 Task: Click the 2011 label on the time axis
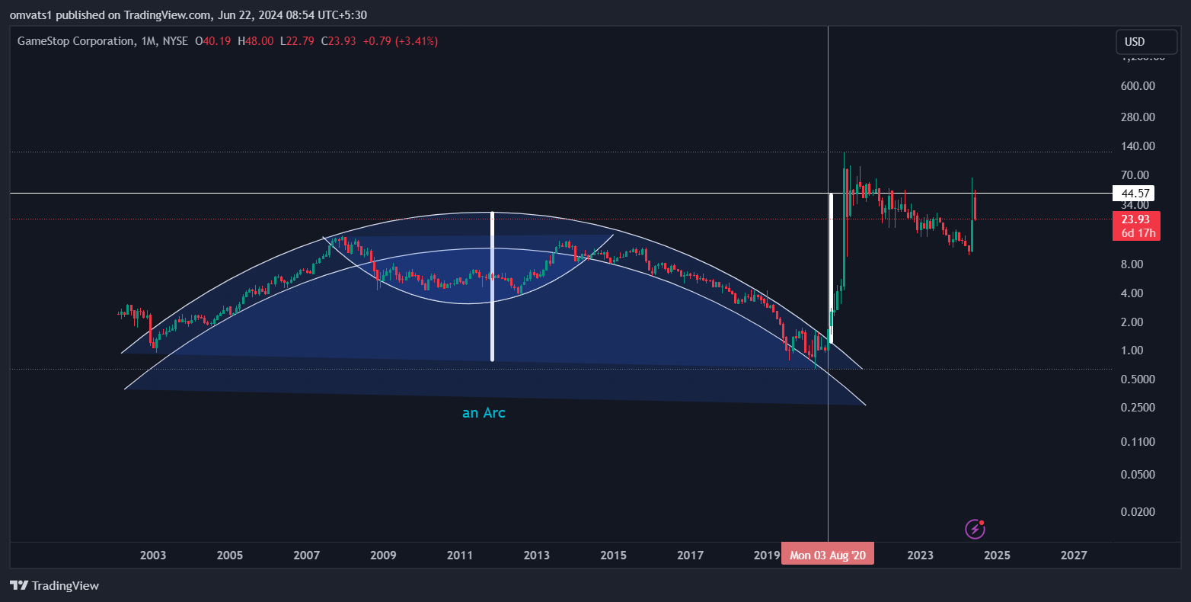[460, 555]
